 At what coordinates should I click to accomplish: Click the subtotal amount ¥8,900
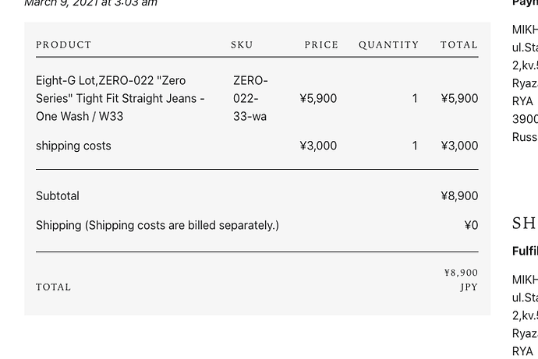[459, 196]
